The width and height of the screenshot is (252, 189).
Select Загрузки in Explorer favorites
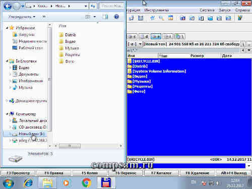pyautogui.click(x=27, y=34)
